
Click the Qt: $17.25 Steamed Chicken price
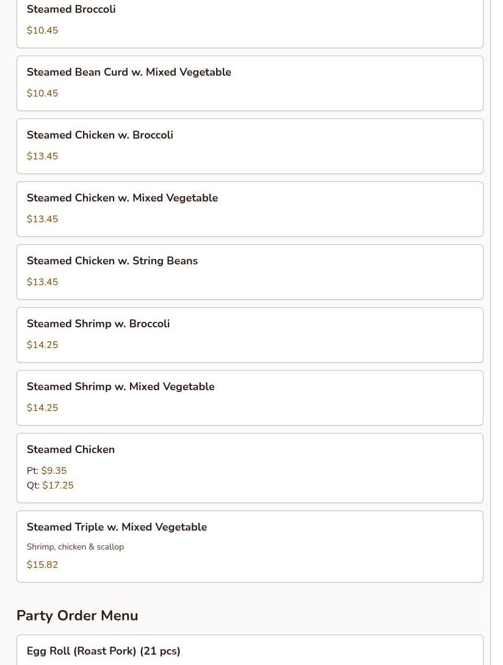(x=50, y=485)
